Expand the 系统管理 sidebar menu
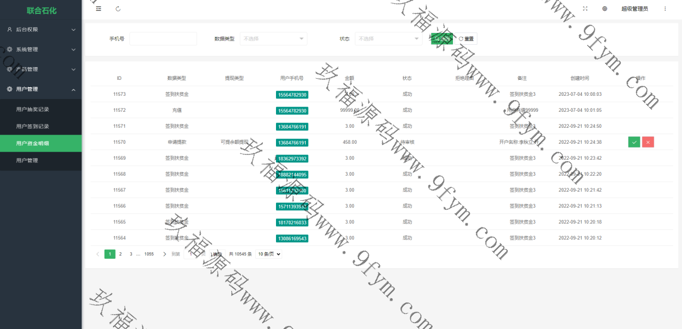This screenshot has width=682, height=329. point(41,50)
